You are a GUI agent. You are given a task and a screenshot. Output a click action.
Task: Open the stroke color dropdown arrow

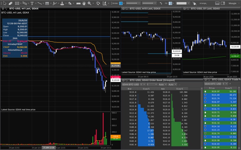click(x=124, y=3)
